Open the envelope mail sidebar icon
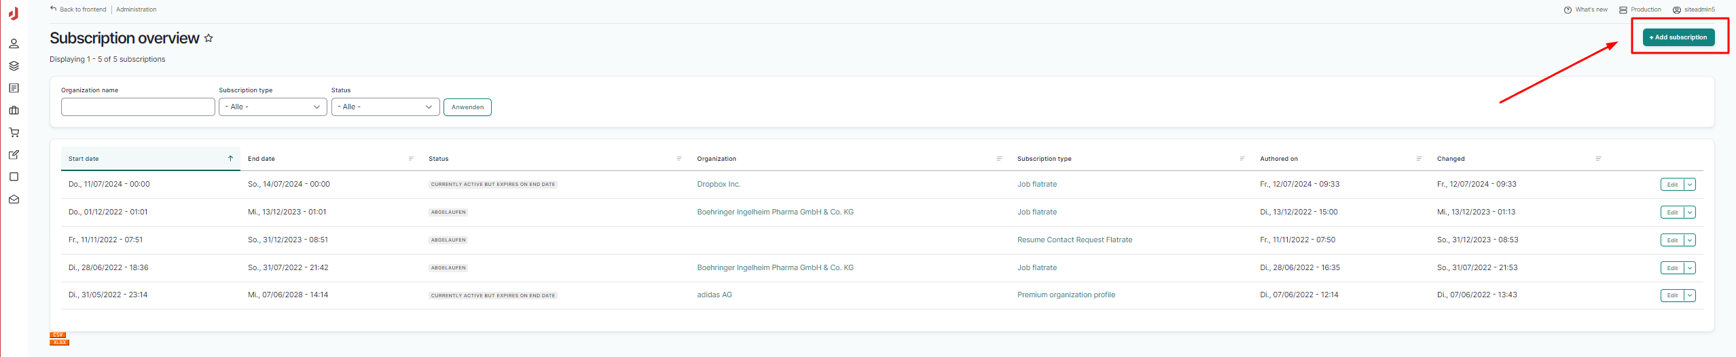The height and width of the screenshot is (357, 1736). pyautogui.click(x=14, y=200)
